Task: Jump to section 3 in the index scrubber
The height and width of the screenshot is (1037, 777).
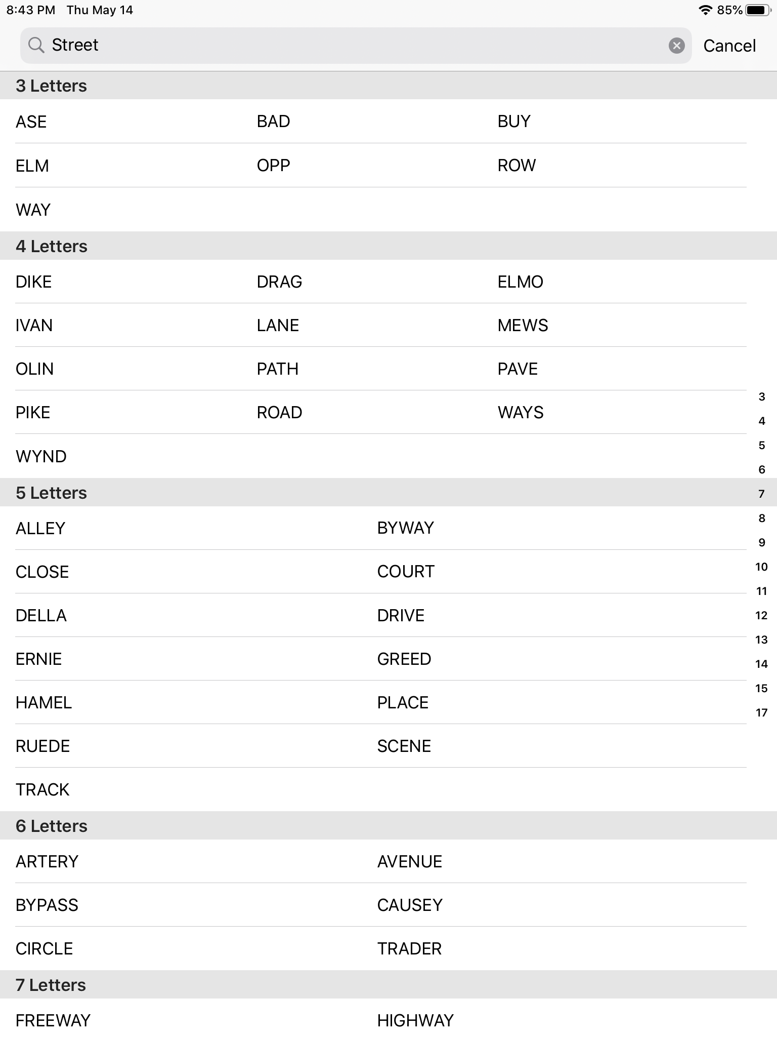Action: click(x=761, y=397)
